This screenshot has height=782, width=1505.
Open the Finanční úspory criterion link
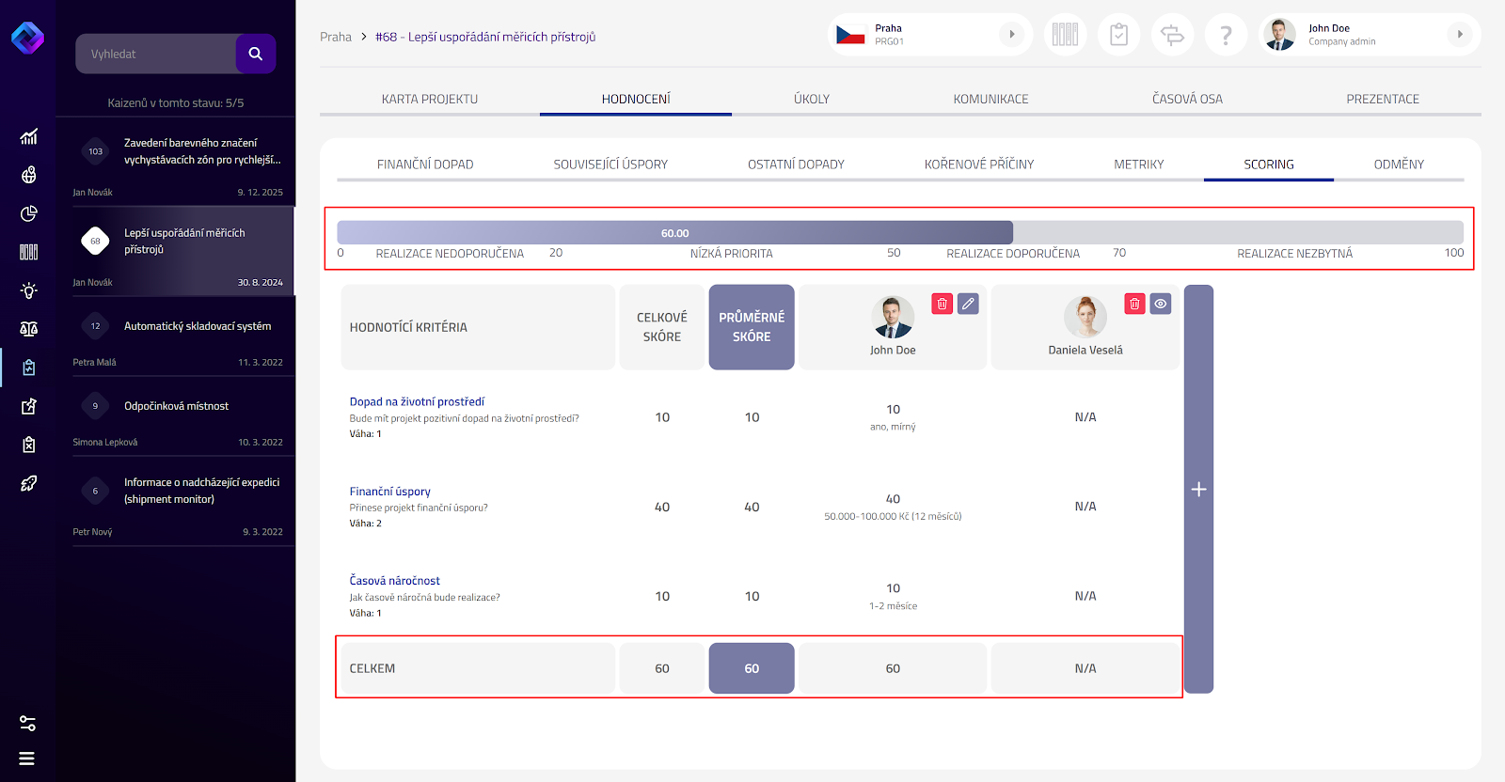pyautogui.click(x=390, y=492)
